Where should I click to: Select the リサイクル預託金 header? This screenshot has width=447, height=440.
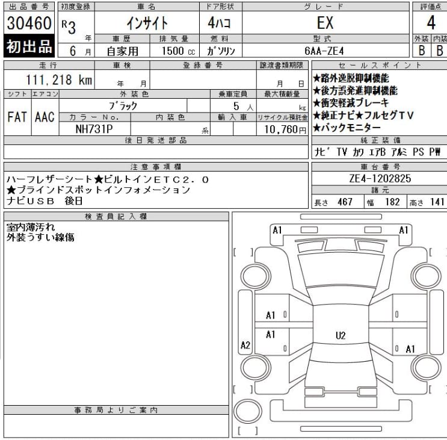coord(283,117)
